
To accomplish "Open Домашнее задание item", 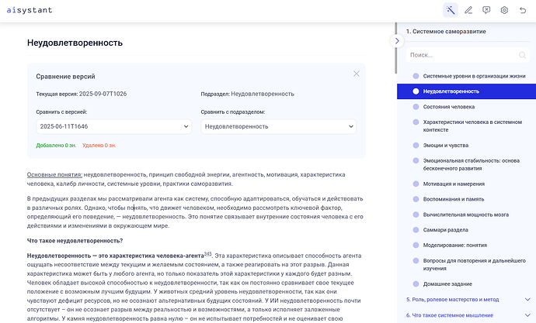I will (450, 282).
